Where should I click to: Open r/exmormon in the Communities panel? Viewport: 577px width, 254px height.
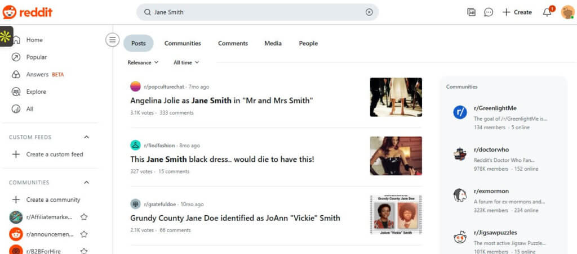tap(491, 191)
